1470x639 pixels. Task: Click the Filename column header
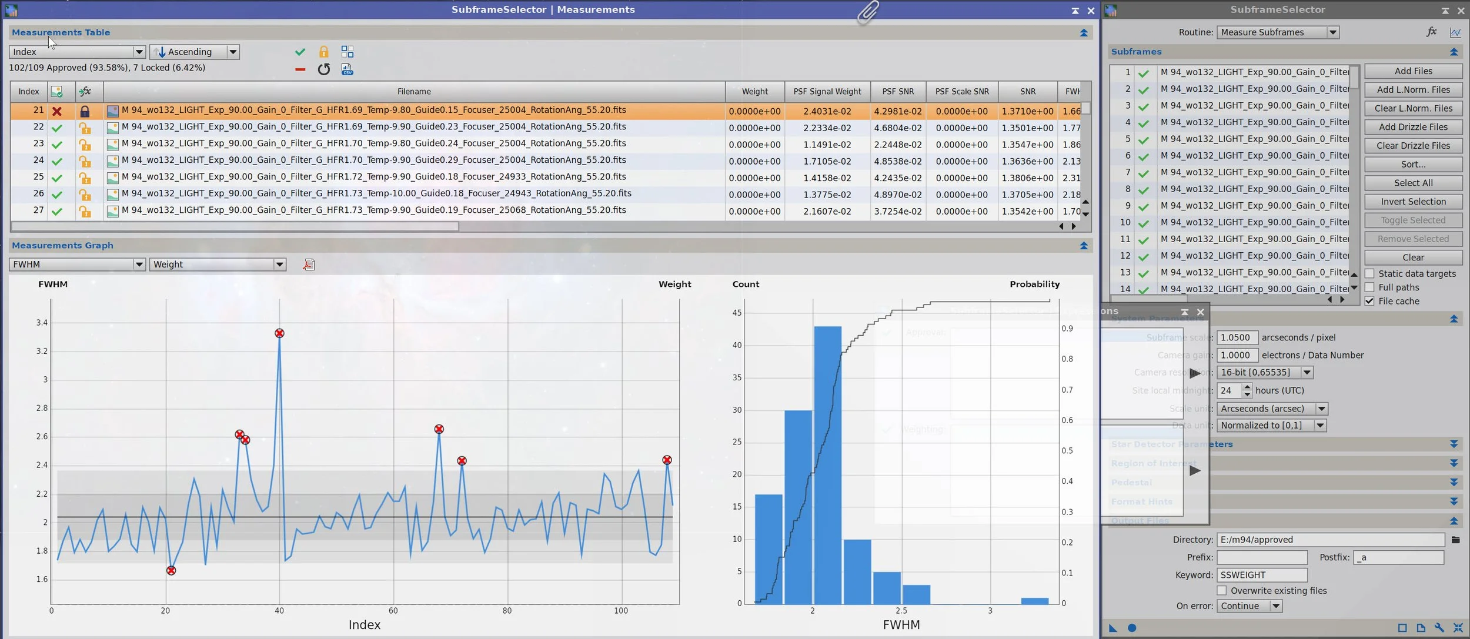coord(414,91)
